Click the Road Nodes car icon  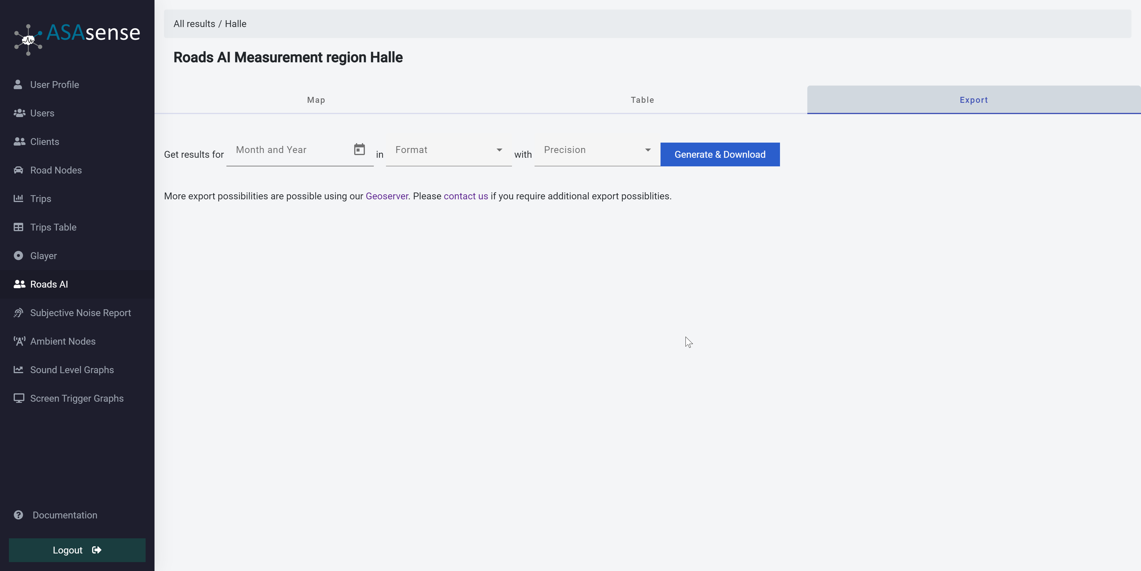[18, 170]
